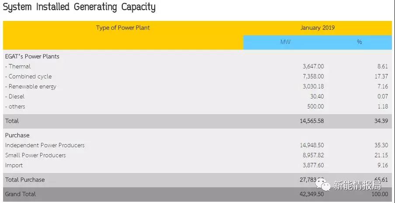Screen dimensions: 395x203
Task: Select the Type of Power Plant header
Action: point(123,27)
